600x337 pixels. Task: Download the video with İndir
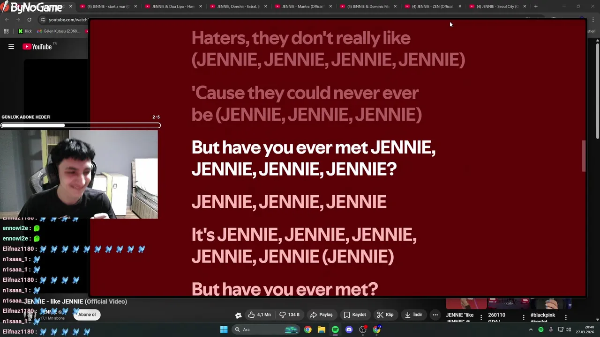coord(413,315)
